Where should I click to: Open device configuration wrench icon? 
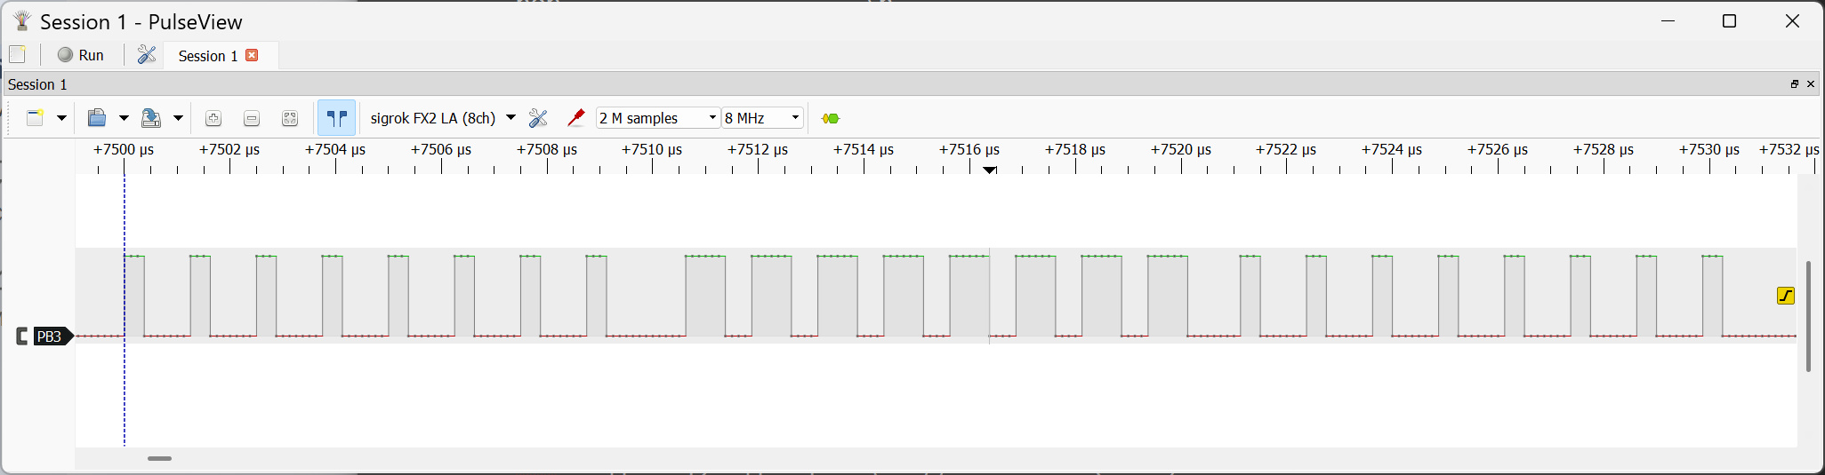[538, 118]
